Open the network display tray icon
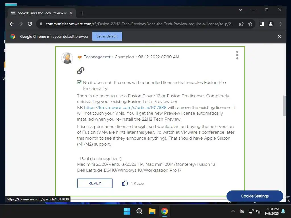Screen dimensions: 291x218 coord(251,211)
